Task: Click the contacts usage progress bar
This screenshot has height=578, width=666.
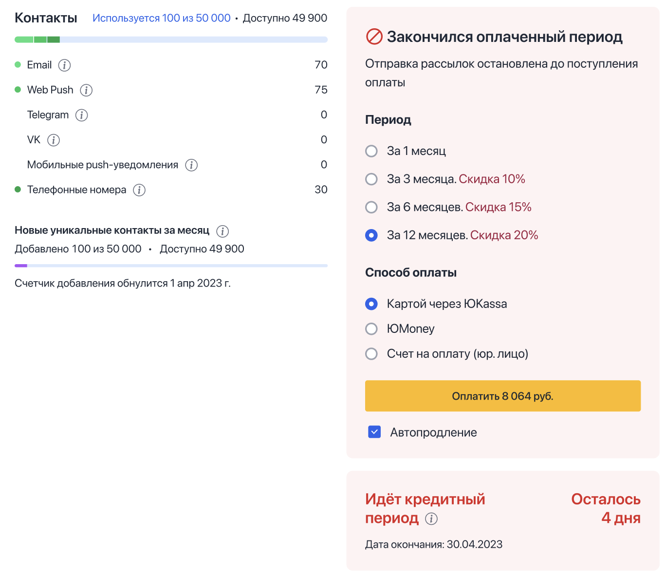Action: click(171, 39)
